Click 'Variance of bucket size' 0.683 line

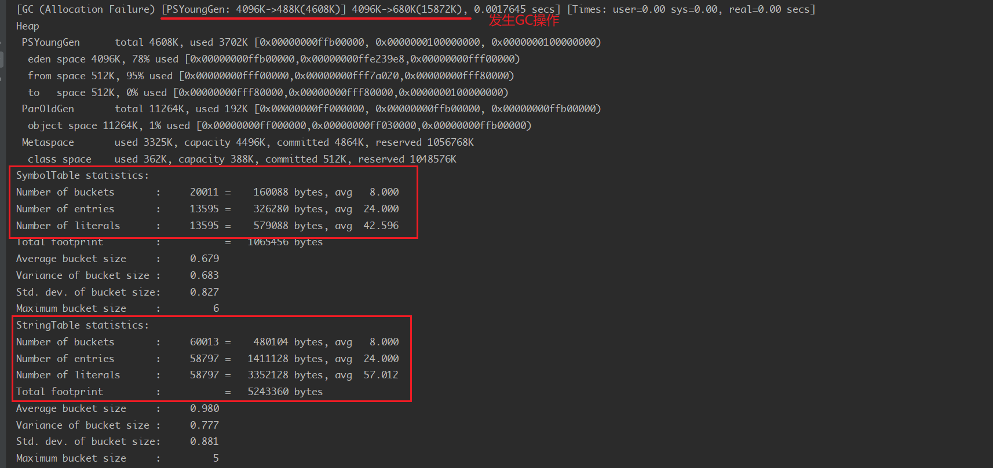pos(118,275)
